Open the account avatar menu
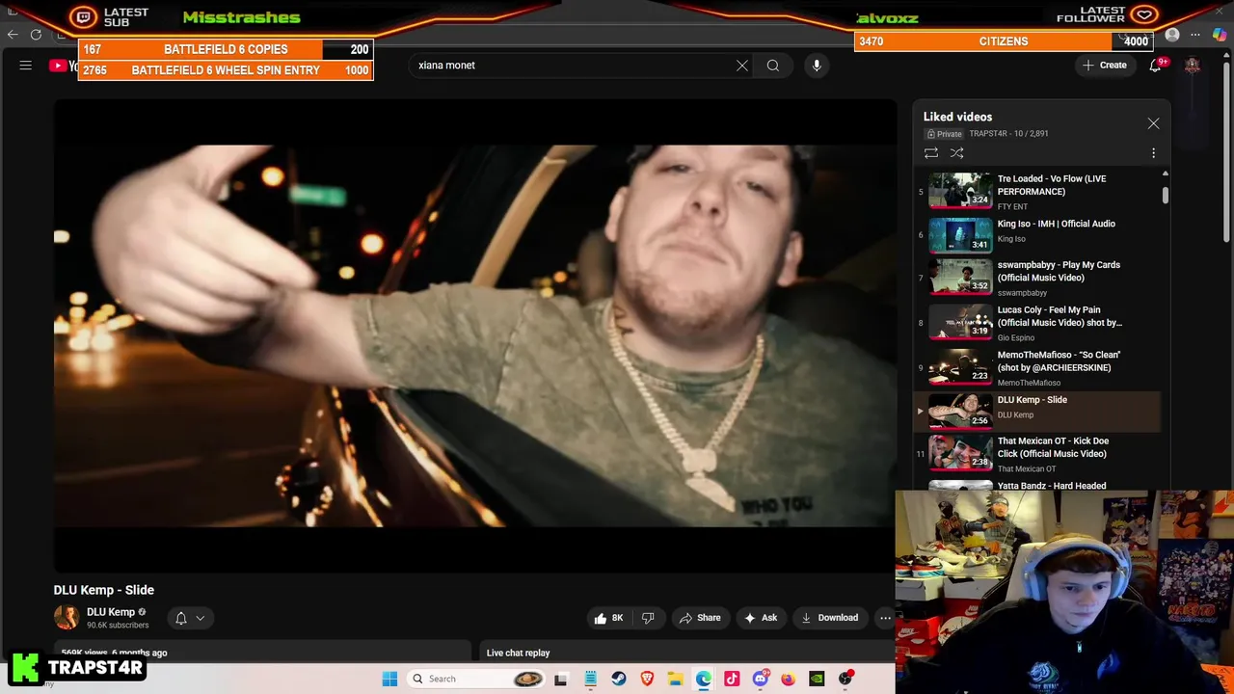The width and height of the screenshot is (1234, 694). pos(1193,66)
